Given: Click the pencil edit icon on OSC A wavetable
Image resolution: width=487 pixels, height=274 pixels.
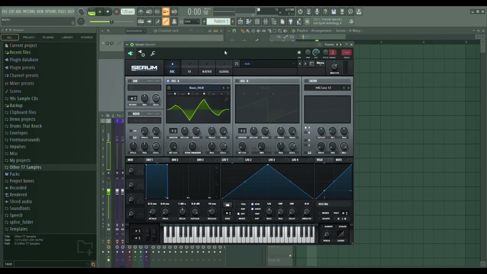Looking at the screenshot, I should pyautogui.click(x=226, y=99).
